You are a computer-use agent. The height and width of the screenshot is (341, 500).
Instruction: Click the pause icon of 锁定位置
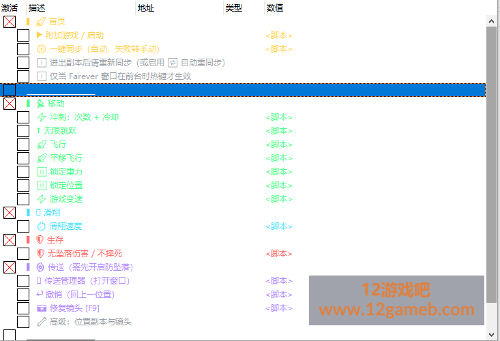click(42, 186)
